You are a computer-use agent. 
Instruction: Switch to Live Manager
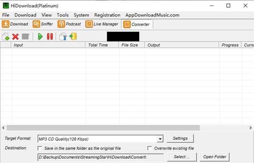pyautogui.click(x=102, y=24)
